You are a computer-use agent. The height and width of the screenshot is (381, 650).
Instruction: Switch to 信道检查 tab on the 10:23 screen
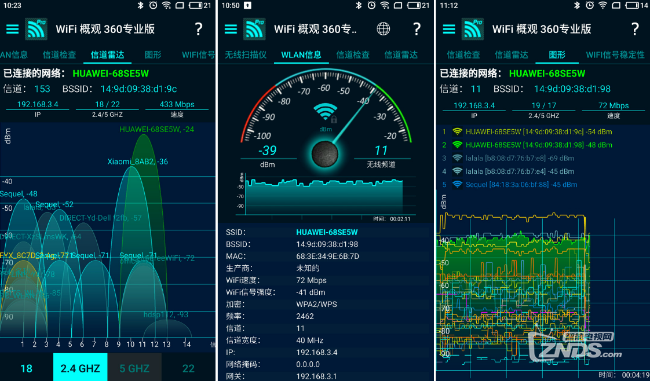(59, 54)
